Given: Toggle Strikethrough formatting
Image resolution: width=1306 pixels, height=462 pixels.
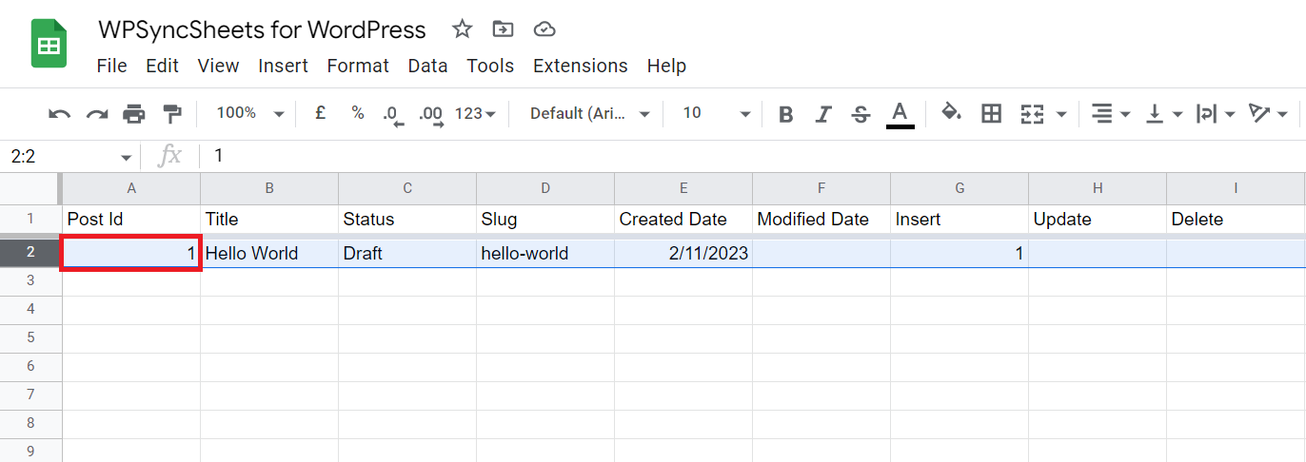Looking at the screenshot, I should click(x=861, y=114).
